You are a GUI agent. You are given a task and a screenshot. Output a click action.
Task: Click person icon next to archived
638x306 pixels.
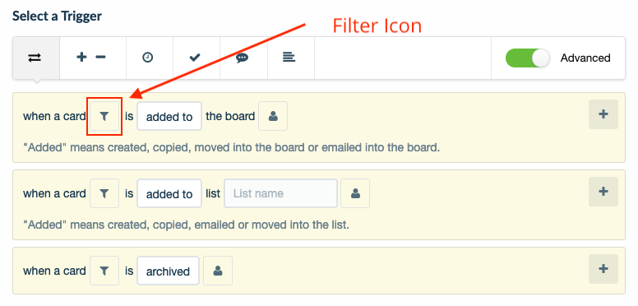218,271
